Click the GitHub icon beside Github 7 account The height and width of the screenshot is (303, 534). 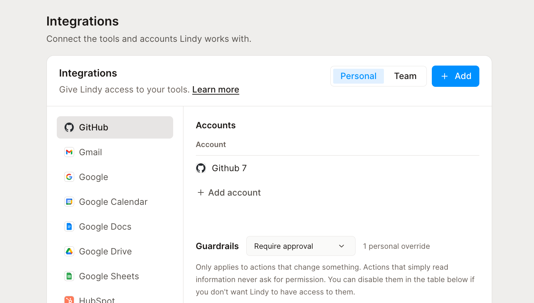point(201,168)
